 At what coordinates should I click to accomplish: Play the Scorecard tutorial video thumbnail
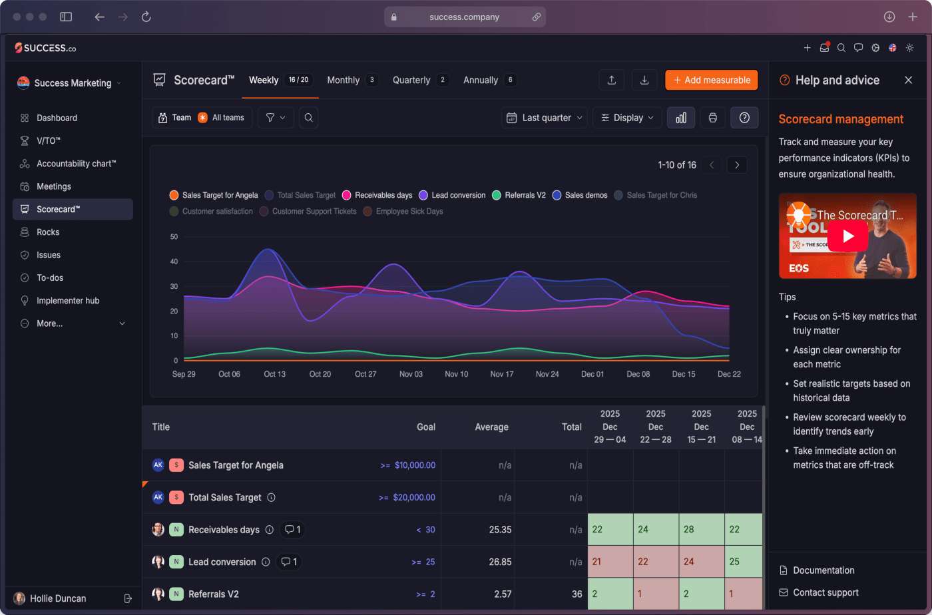[x=847, y=236]
